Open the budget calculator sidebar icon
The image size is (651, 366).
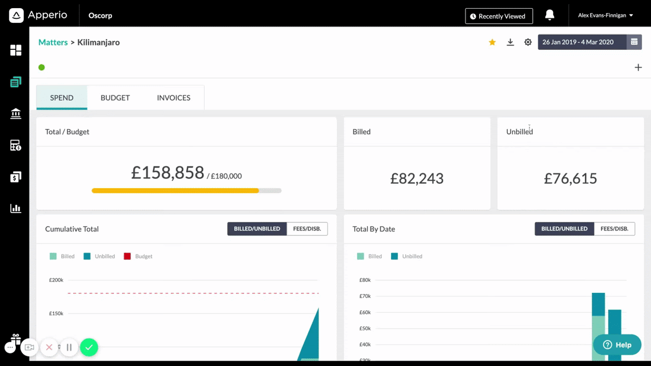(x=16, y=145)
